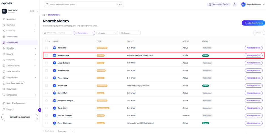266x134 pixels.
Task: Toggle the select-all header checkbox
Action: coord(46,41)
